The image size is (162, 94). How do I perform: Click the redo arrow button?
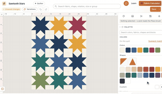(x=46, y=9)
